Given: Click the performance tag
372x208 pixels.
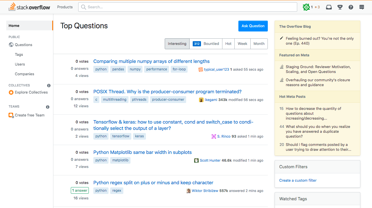Looking at the screenshot, I should (157, 69).
